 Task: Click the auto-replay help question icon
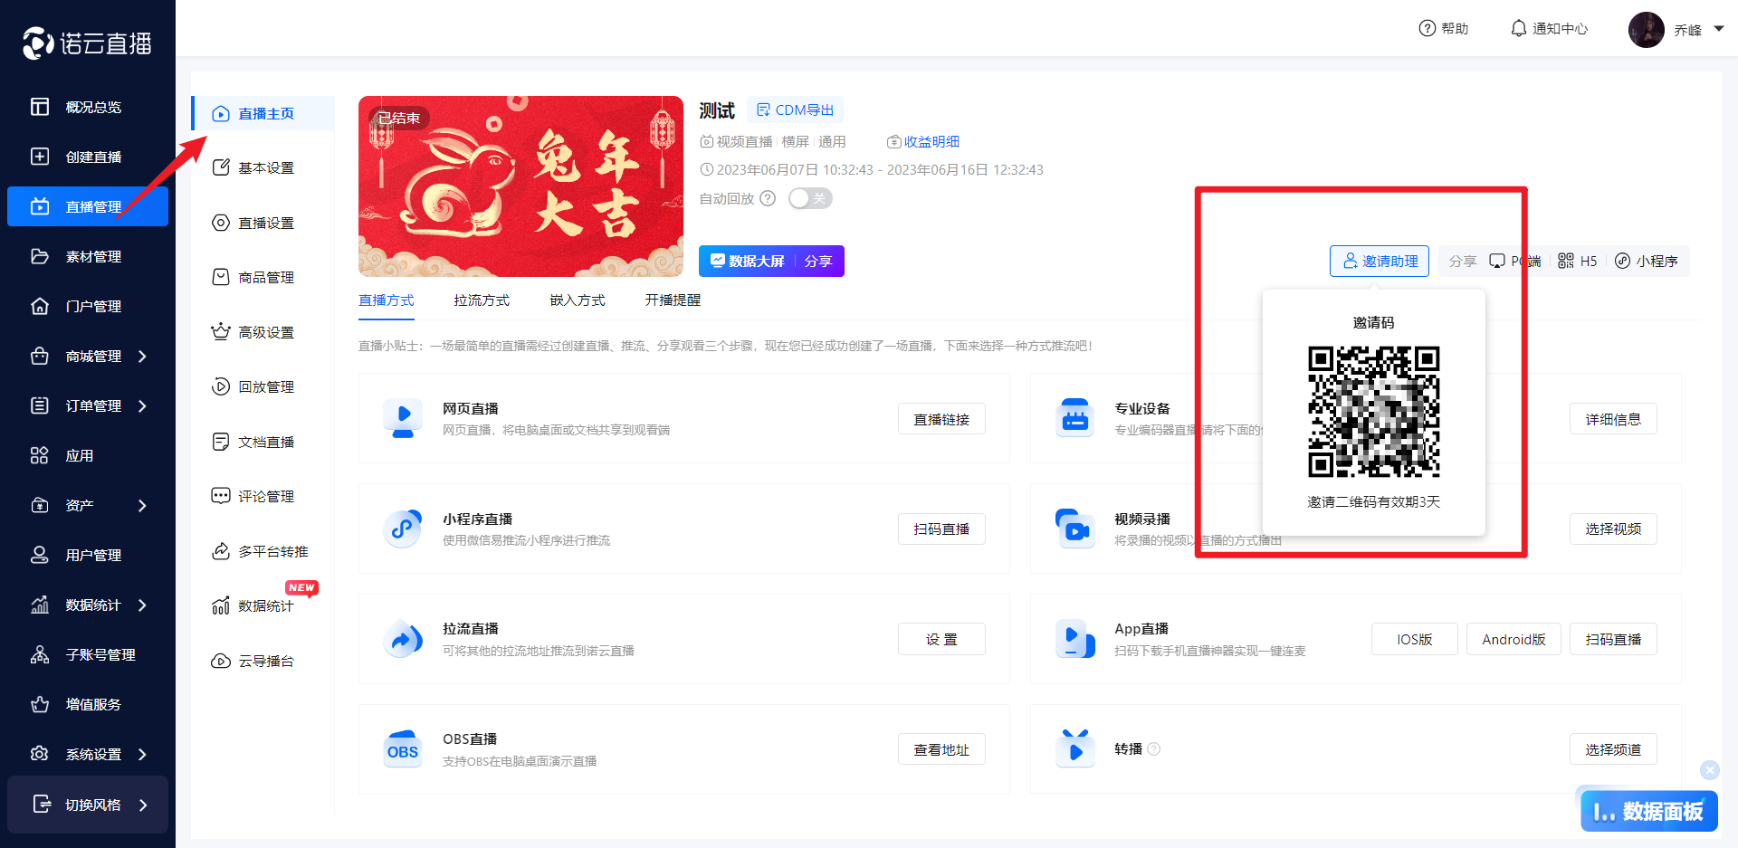point(768,198)
